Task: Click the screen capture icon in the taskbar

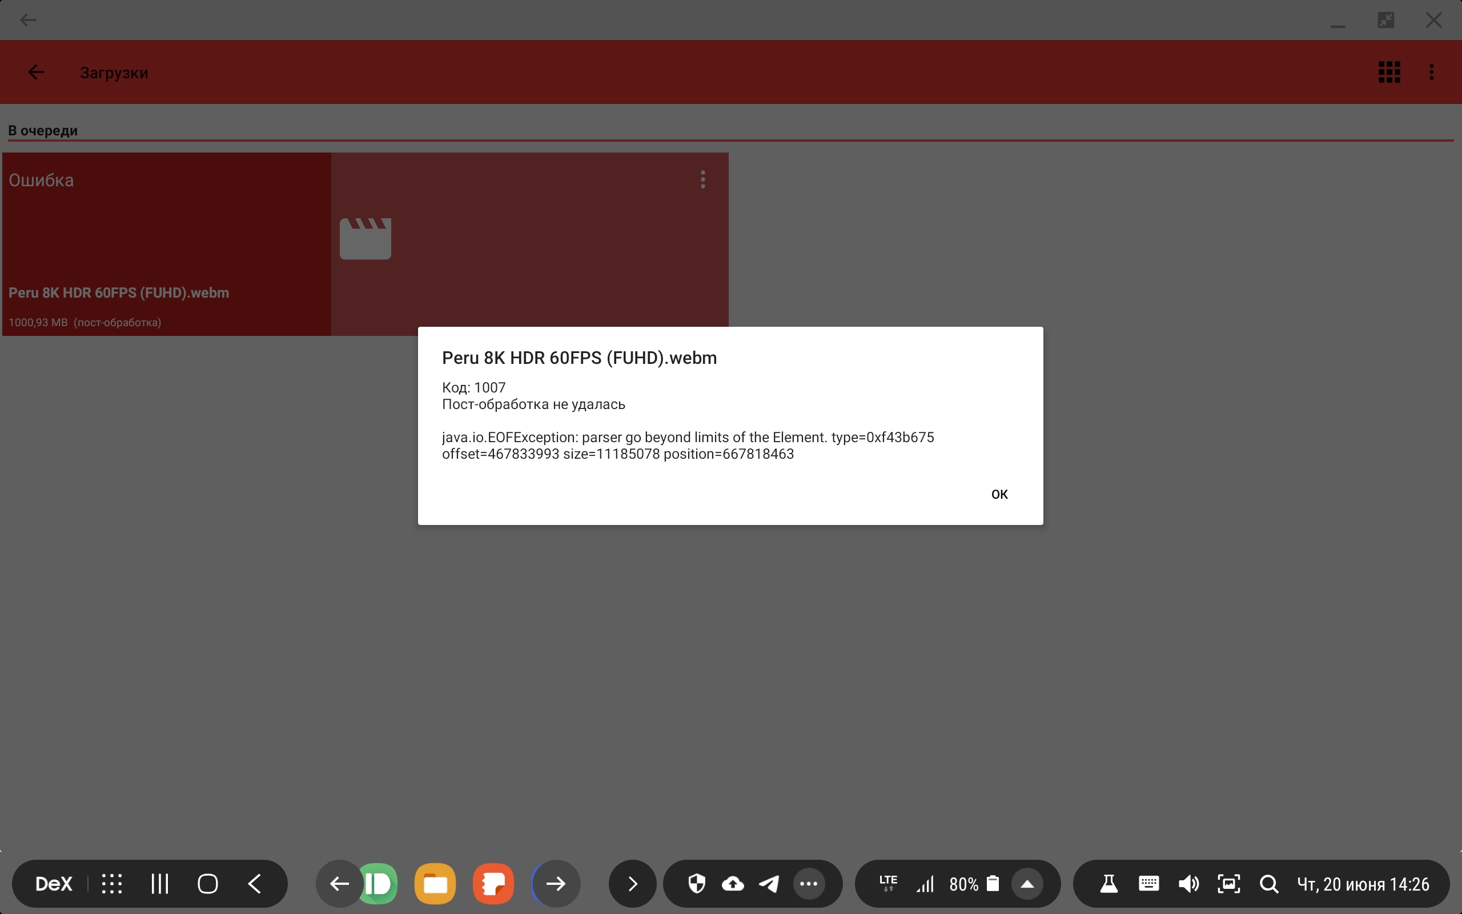Action: point(1228,883)
